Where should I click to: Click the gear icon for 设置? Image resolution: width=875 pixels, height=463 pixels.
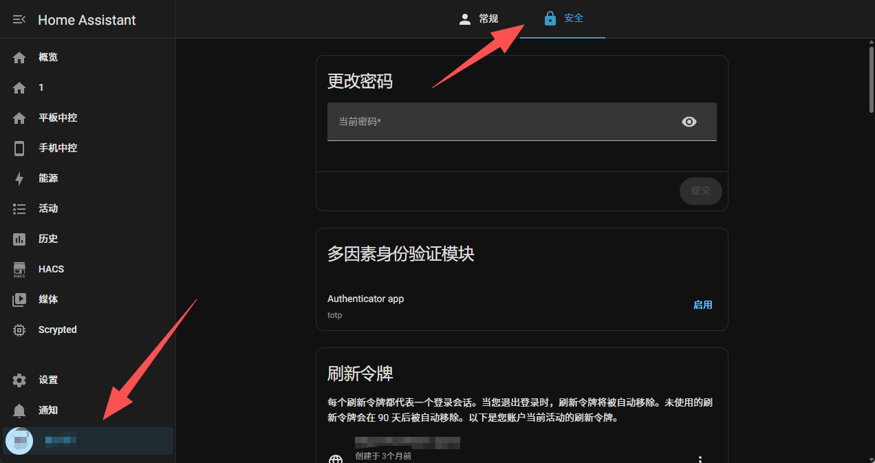19,380
